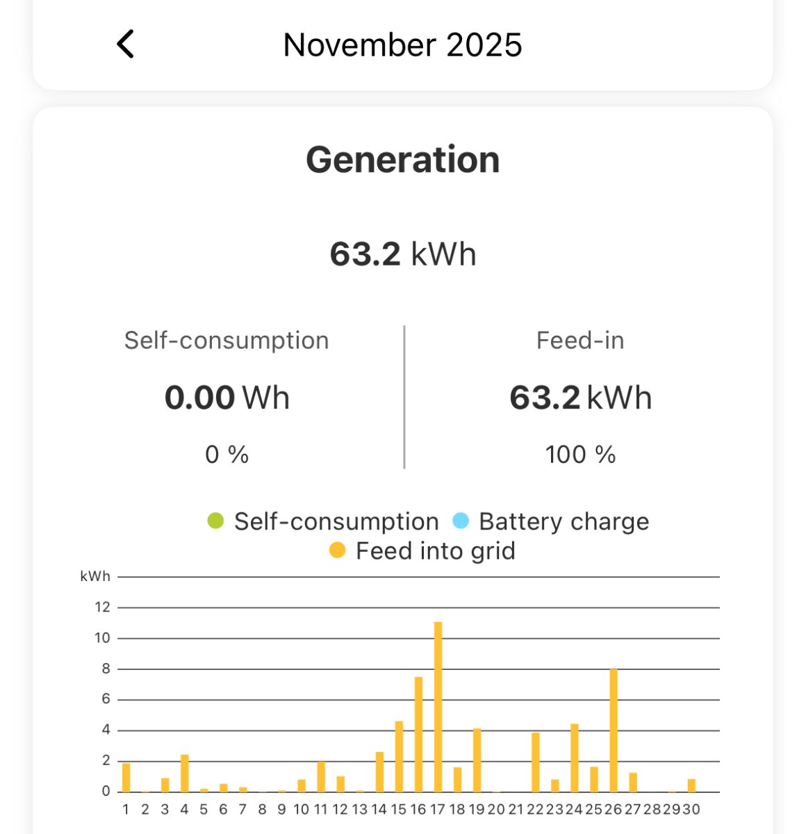Tap the Generation card heading
The image size is (806, 834).
click(x=402, y=159)
